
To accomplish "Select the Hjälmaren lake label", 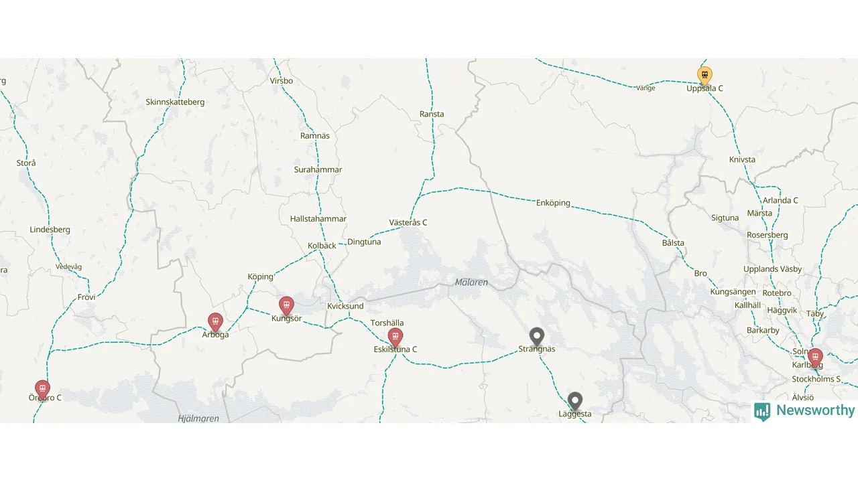I will (x=198, y=418).
